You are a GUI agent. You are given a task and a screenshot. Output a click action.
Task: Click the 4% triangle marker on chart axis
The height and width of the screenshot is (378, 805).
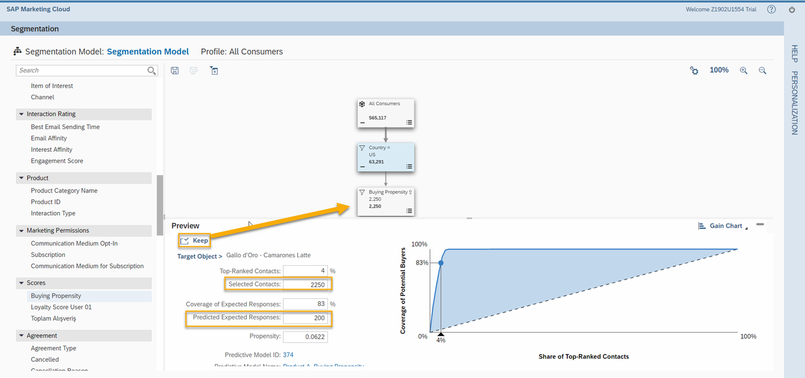click(441, 333)
